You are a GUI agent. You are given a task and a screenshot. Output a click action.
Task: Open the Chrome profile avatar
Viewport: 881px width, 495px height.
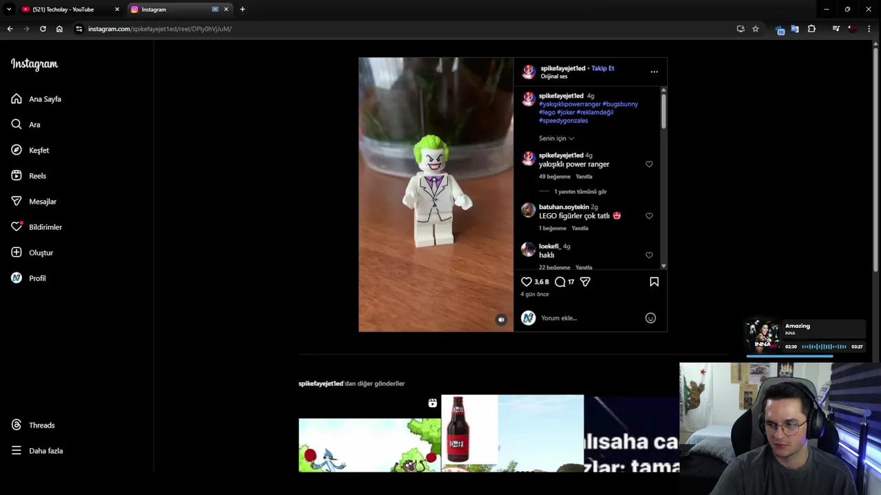click(x=852, y=29)
